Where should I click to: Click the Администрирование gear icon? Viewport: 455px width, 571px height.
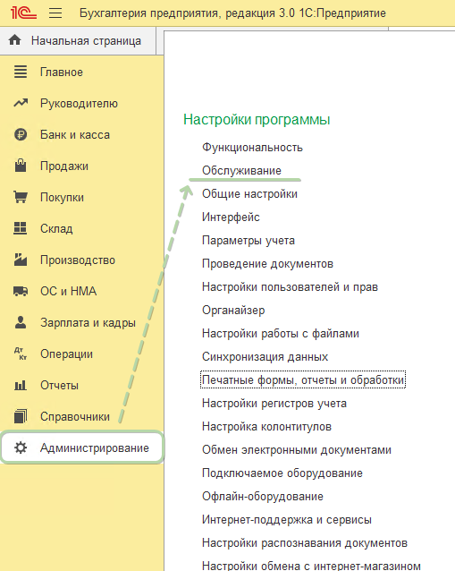click(x=21, y=447)
